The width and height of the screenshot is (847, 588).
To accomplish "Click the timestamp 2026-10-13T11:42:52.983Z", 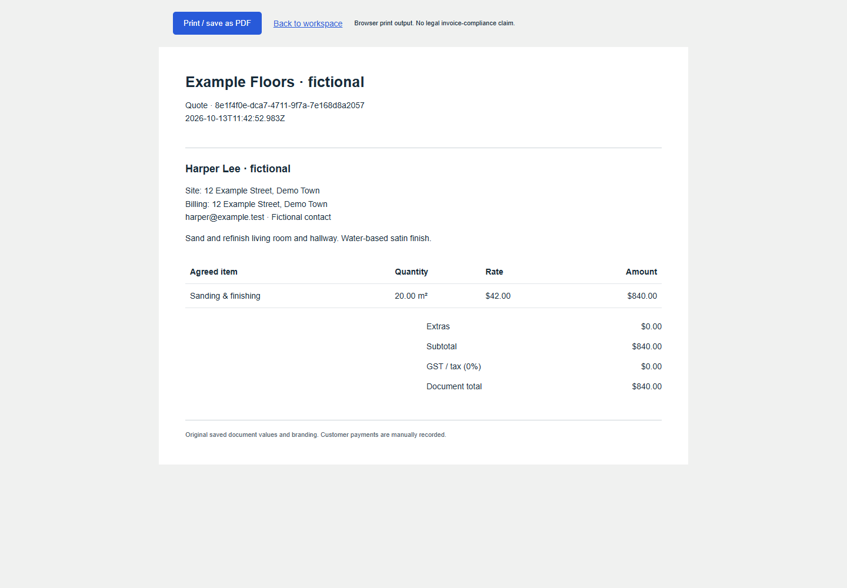I will pyautogui.click(x=235, y=118).
